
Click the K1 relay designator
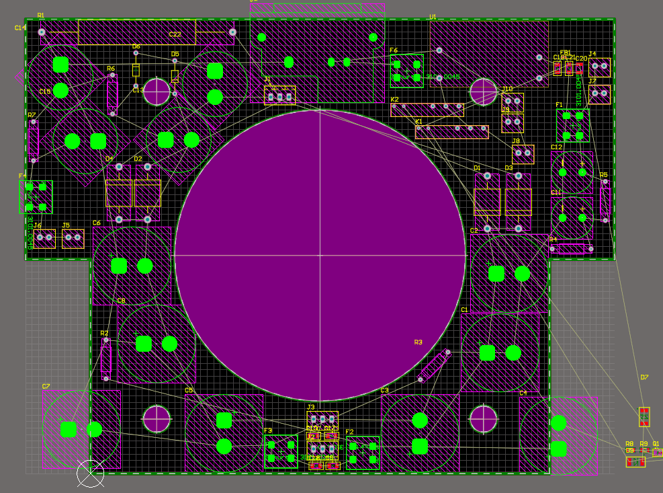tap(418, 122)
